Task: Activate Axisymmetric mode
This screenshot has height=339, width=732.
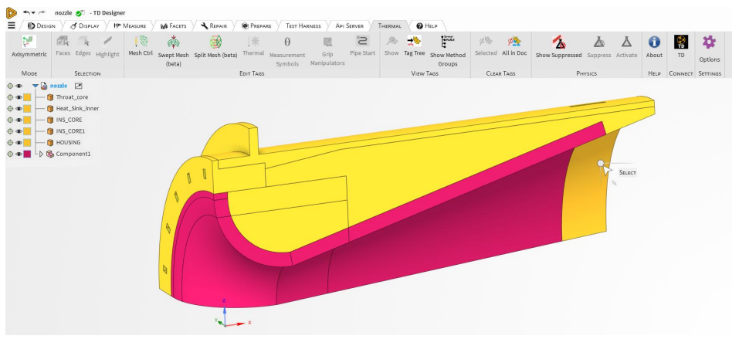Action: pyautogui.click(x=29, y=46)
